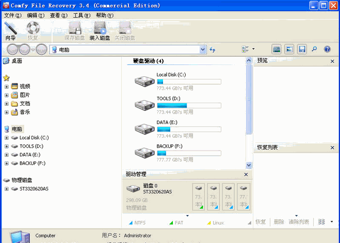The image size is (340, 243).
Task: Click TOOLS (D:) usage bar
Action: coord(189,106)
